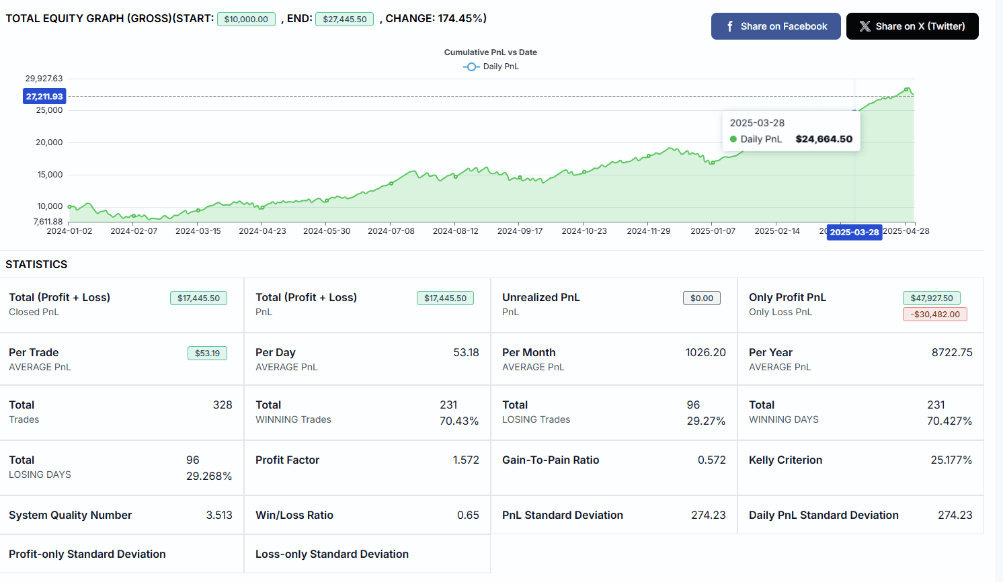This screenshot has height=582, width=1003.
Task: Click the losing trades percentage 29.27%
Action: (x=706, y=421)
